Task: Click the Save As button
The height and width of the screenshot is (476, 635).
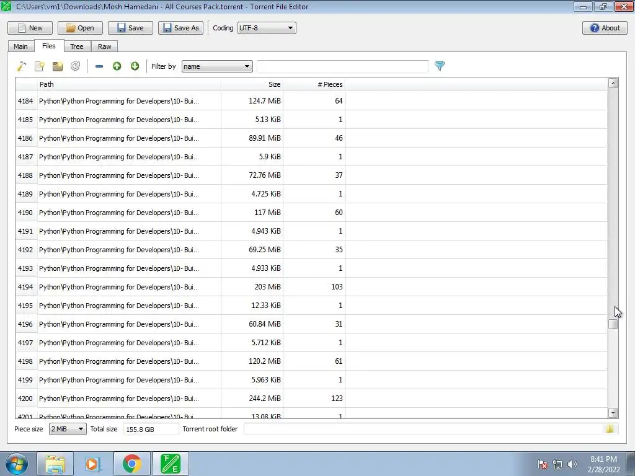Action: coord(180,28)
